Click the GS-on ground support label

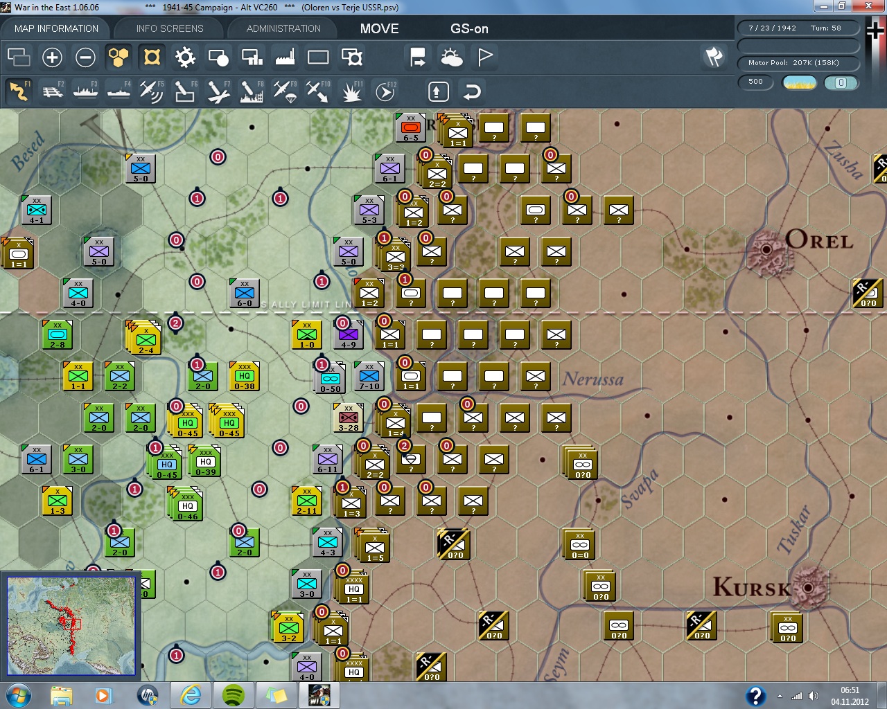point(469,28)
